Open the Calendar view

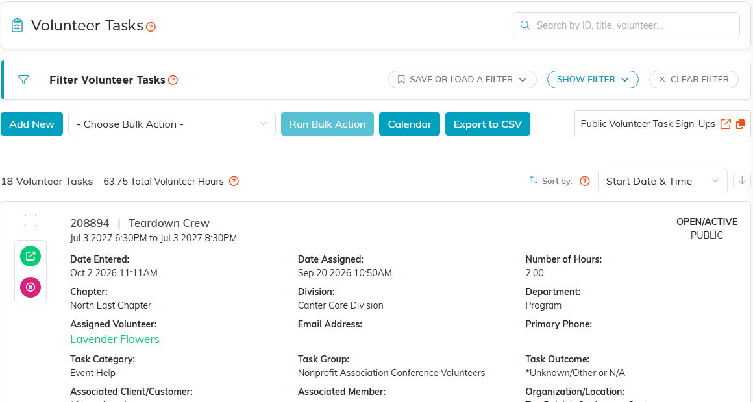(x=409, y=124)
